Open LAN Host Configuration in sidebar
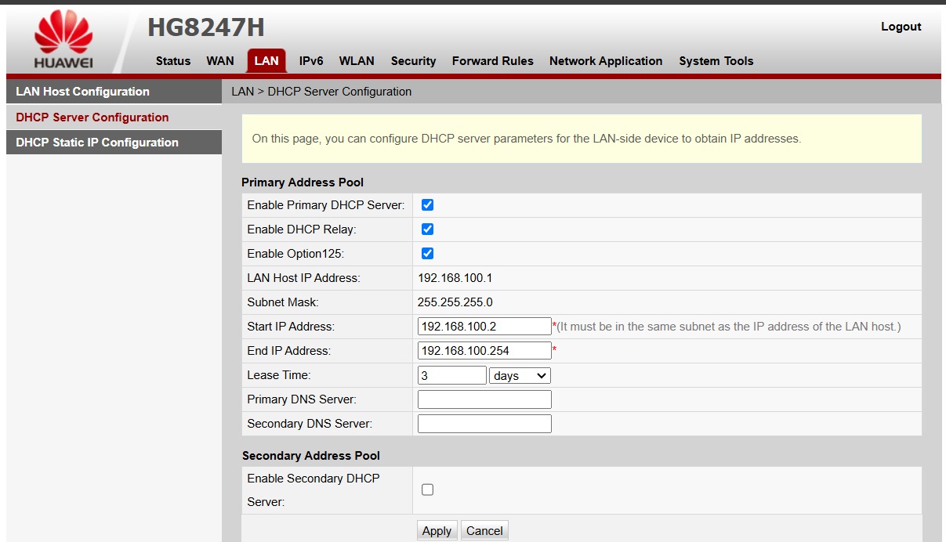 [x=82, y=92]
